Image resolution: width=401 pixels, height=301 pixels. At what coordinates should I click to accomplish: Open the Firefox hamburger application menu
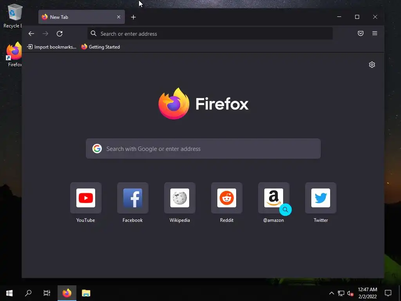375,33
